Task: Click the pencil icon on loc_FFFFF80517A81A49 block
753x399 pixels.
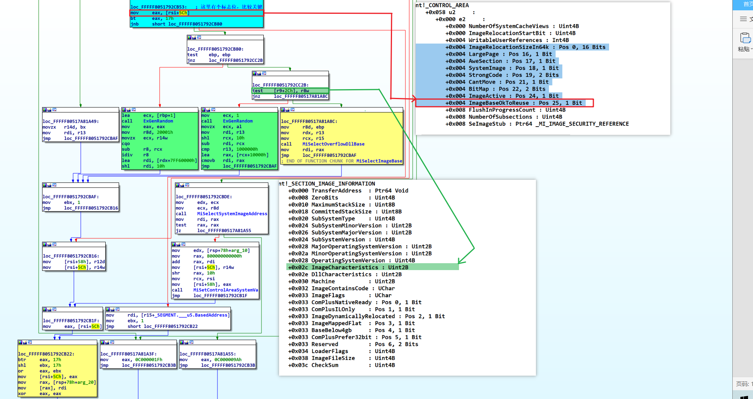Action: coord(49,110)
